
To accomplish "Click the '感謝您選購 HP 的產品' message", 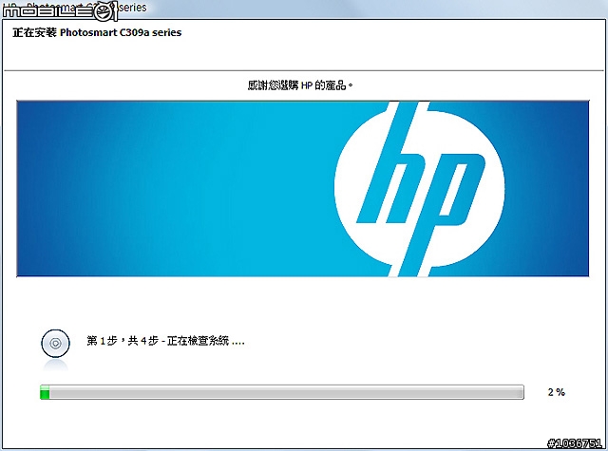I will 300,85.
